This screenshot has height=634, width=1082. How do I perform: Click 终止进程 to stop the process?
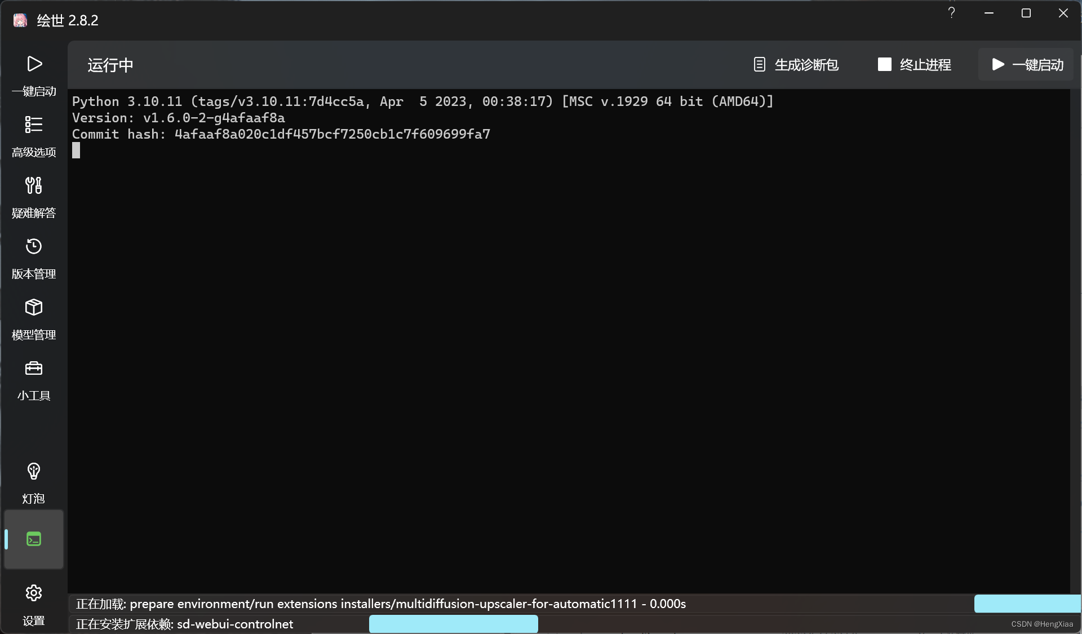click(x=915, y=65)
